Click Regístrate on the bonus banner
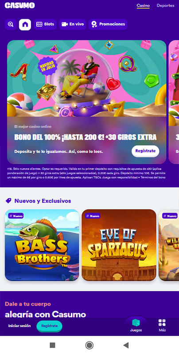Screen dimensions: 179x356 tap(145, 151)
